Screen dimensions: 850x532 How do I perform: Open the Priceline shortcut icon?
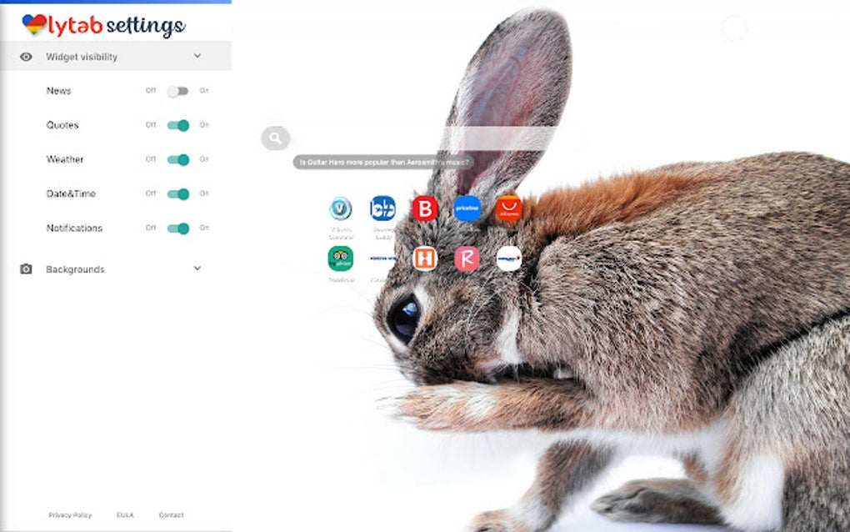click(x=467, y=208)
